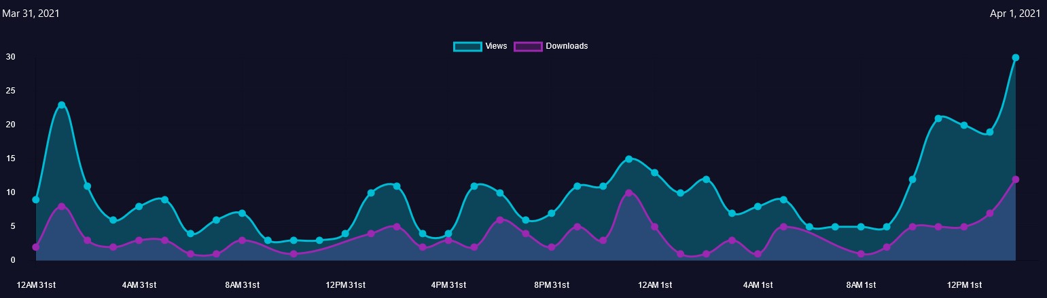Click the 12PM 31st axis label
This screenshot has width=1047, height=298.
pos(346,285)
